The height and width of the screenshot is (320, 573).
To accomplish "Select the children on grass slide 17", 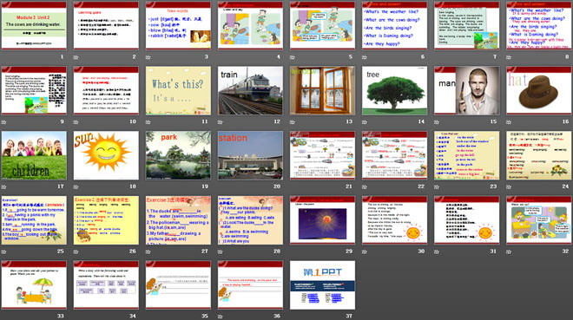I will [x=34, y=155].
